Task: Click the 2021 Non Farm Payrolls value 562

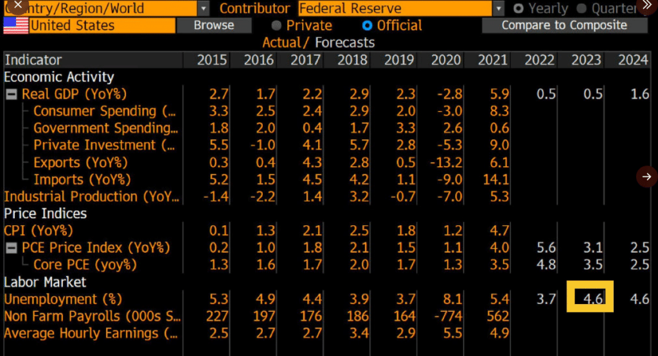Action: pos(498,316)
